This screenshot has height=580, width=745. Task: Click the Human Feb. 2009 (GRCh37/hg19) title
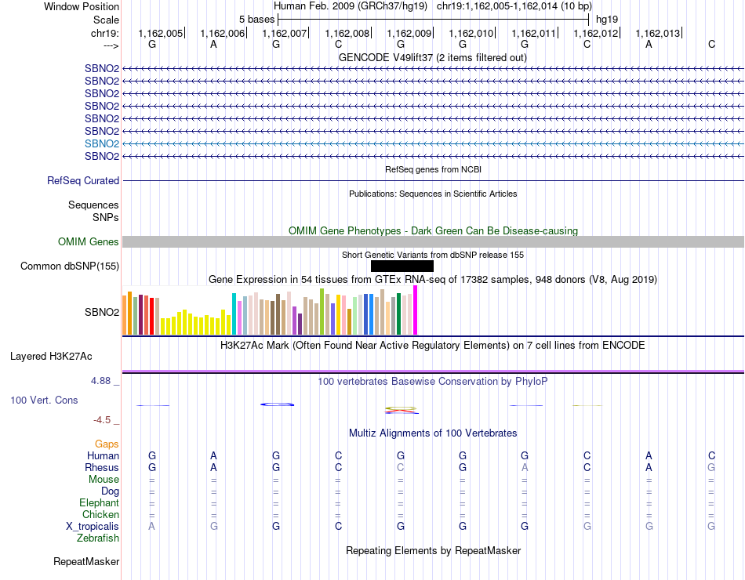tap(351, 6)
